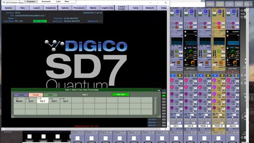
Task: Toggle the tube switch on OH R
Action: click(185, 32)
